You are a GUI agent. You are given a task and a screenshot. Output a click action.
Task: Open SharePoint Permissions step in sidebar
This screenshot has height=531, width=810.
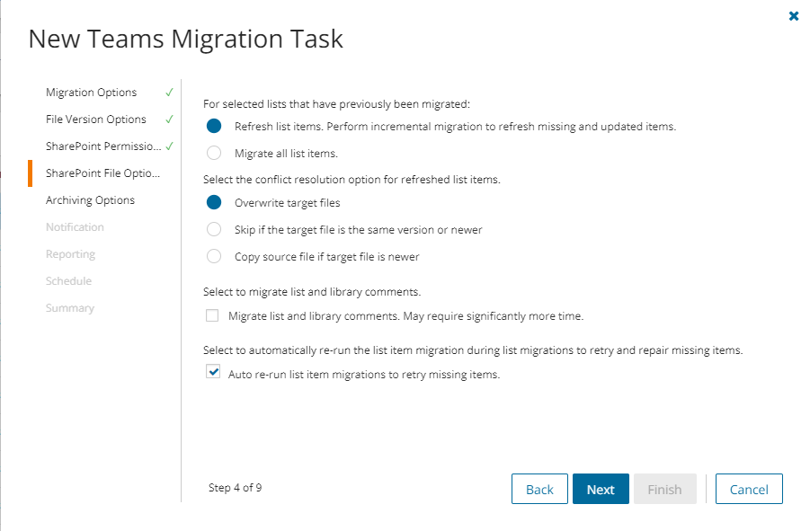tap(103, 146)
